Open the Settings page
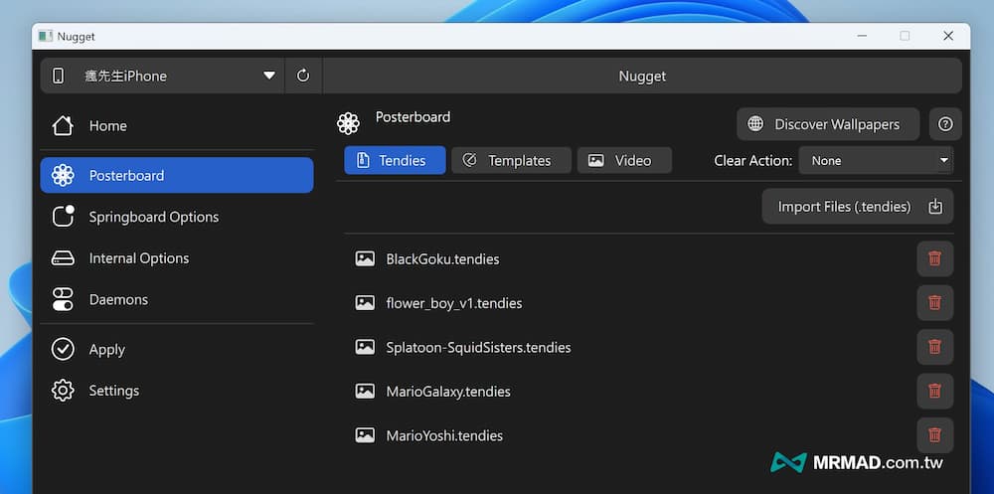Screen dimensions: 994x494 177,391
